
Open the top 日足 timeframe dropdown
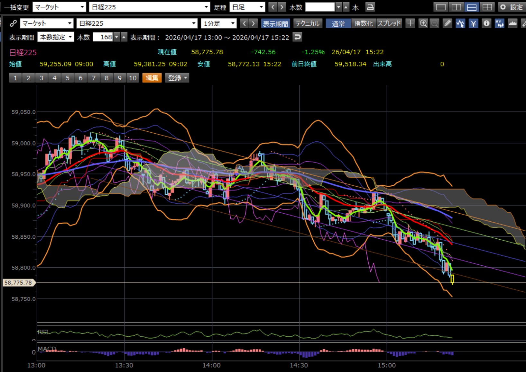click(x=247, y=7)
